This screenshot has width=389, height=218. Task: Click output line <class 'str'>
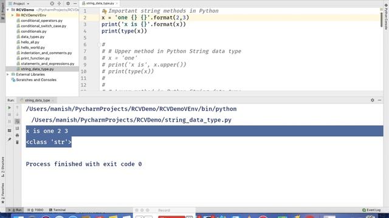[x=49, y=142]
